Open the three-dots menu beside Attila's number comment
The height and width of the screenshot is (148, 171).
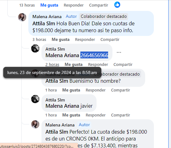point(119,52)
